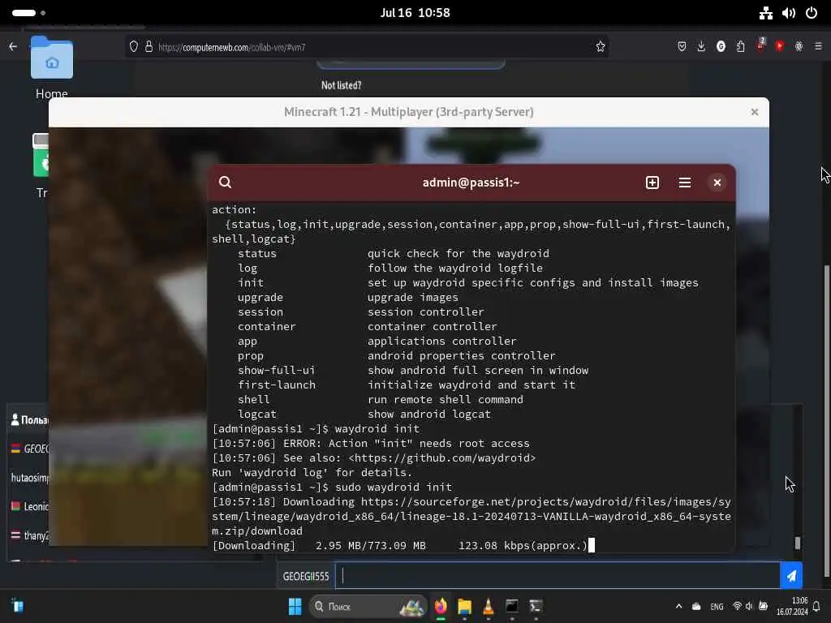831x623 pixels.
Task: Bookmark this page with the star icon
Action: [600, 46]
